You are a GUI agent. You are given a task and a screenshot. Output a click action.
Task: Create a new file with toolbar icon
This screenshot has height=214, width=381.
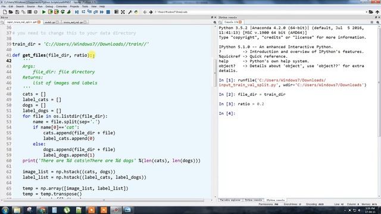(5, 12)
